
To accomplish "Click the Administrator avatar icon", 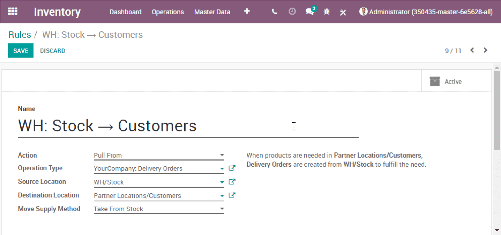I will coord(363,11).
